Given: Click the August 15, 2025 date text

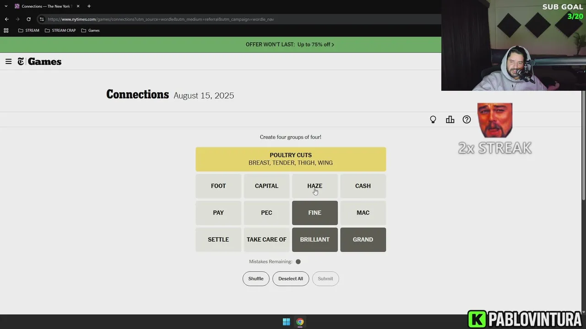Looking at the screenshot, I should coord(204,96).
